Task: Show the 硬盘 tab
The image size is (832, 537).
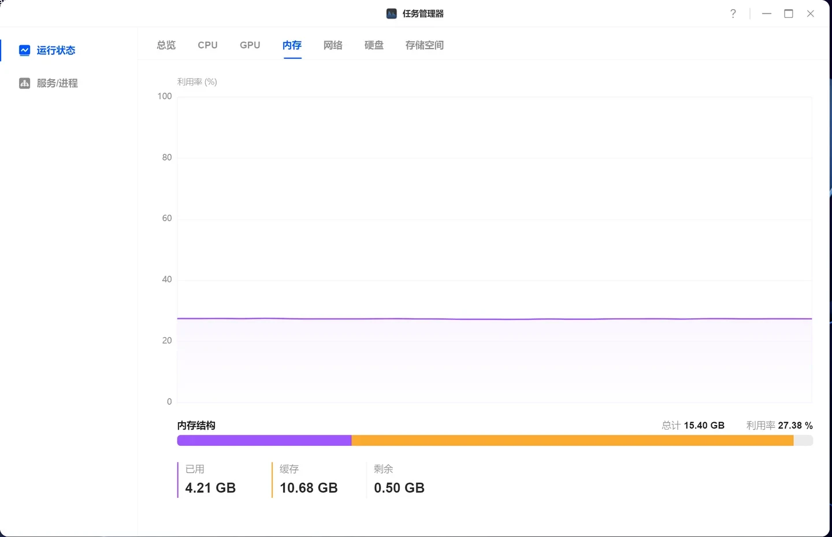Action: (374, 45)
